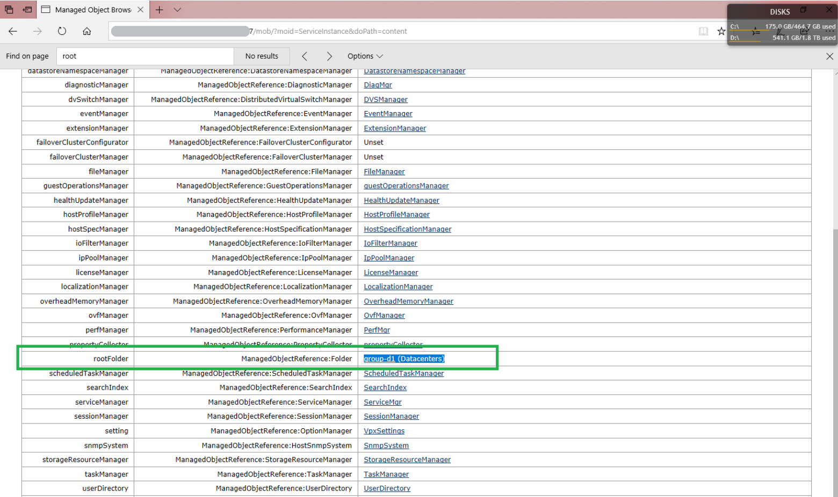Open reading view from address bar
The image size is (838, 497).
coord(703,31)
